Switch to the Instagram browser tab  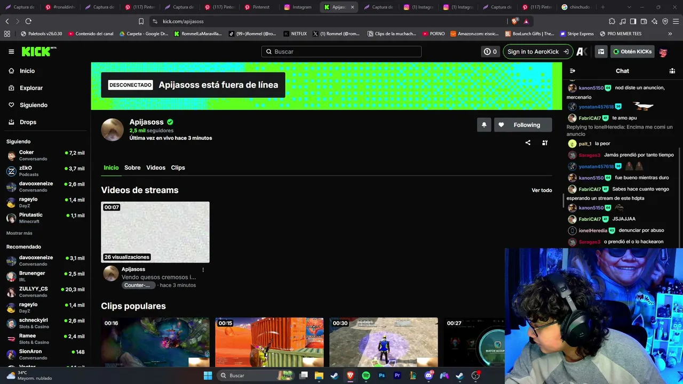pyautogui.click(x=298, y=7)
